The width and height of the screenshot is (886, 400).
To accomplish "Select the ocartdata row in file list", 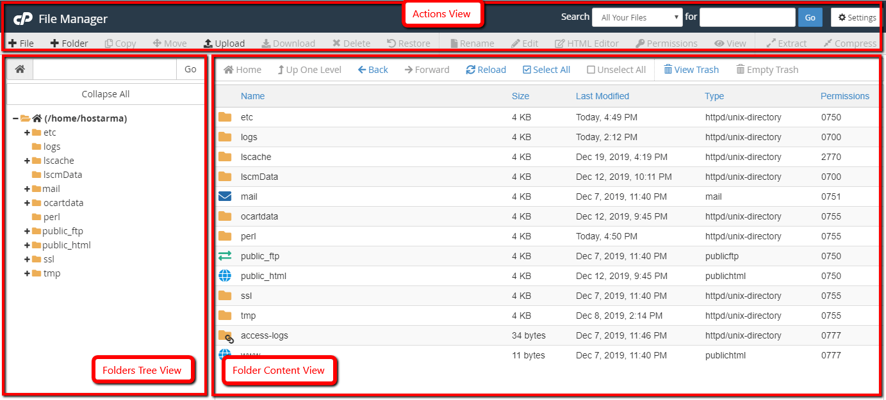I will click(546, 216).
